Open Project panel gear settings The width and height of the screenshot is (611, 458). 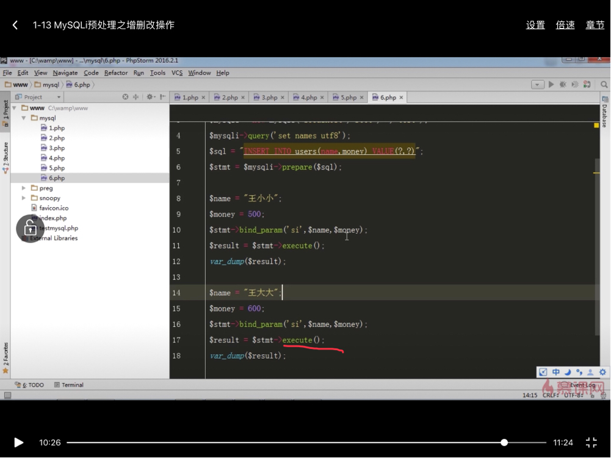pos(150,97)
